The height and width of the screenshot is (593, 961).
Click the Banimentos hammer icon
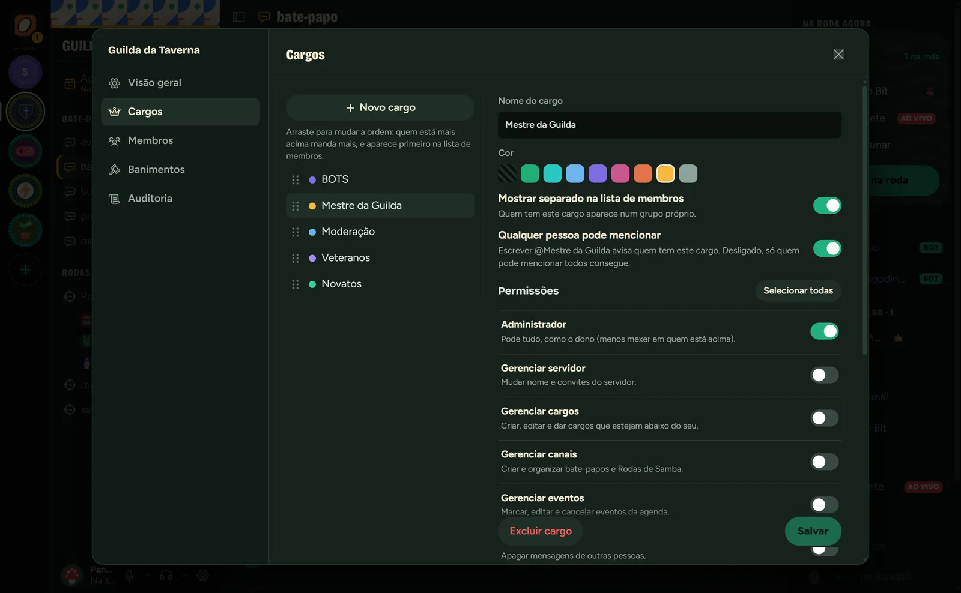coord(115,170)
